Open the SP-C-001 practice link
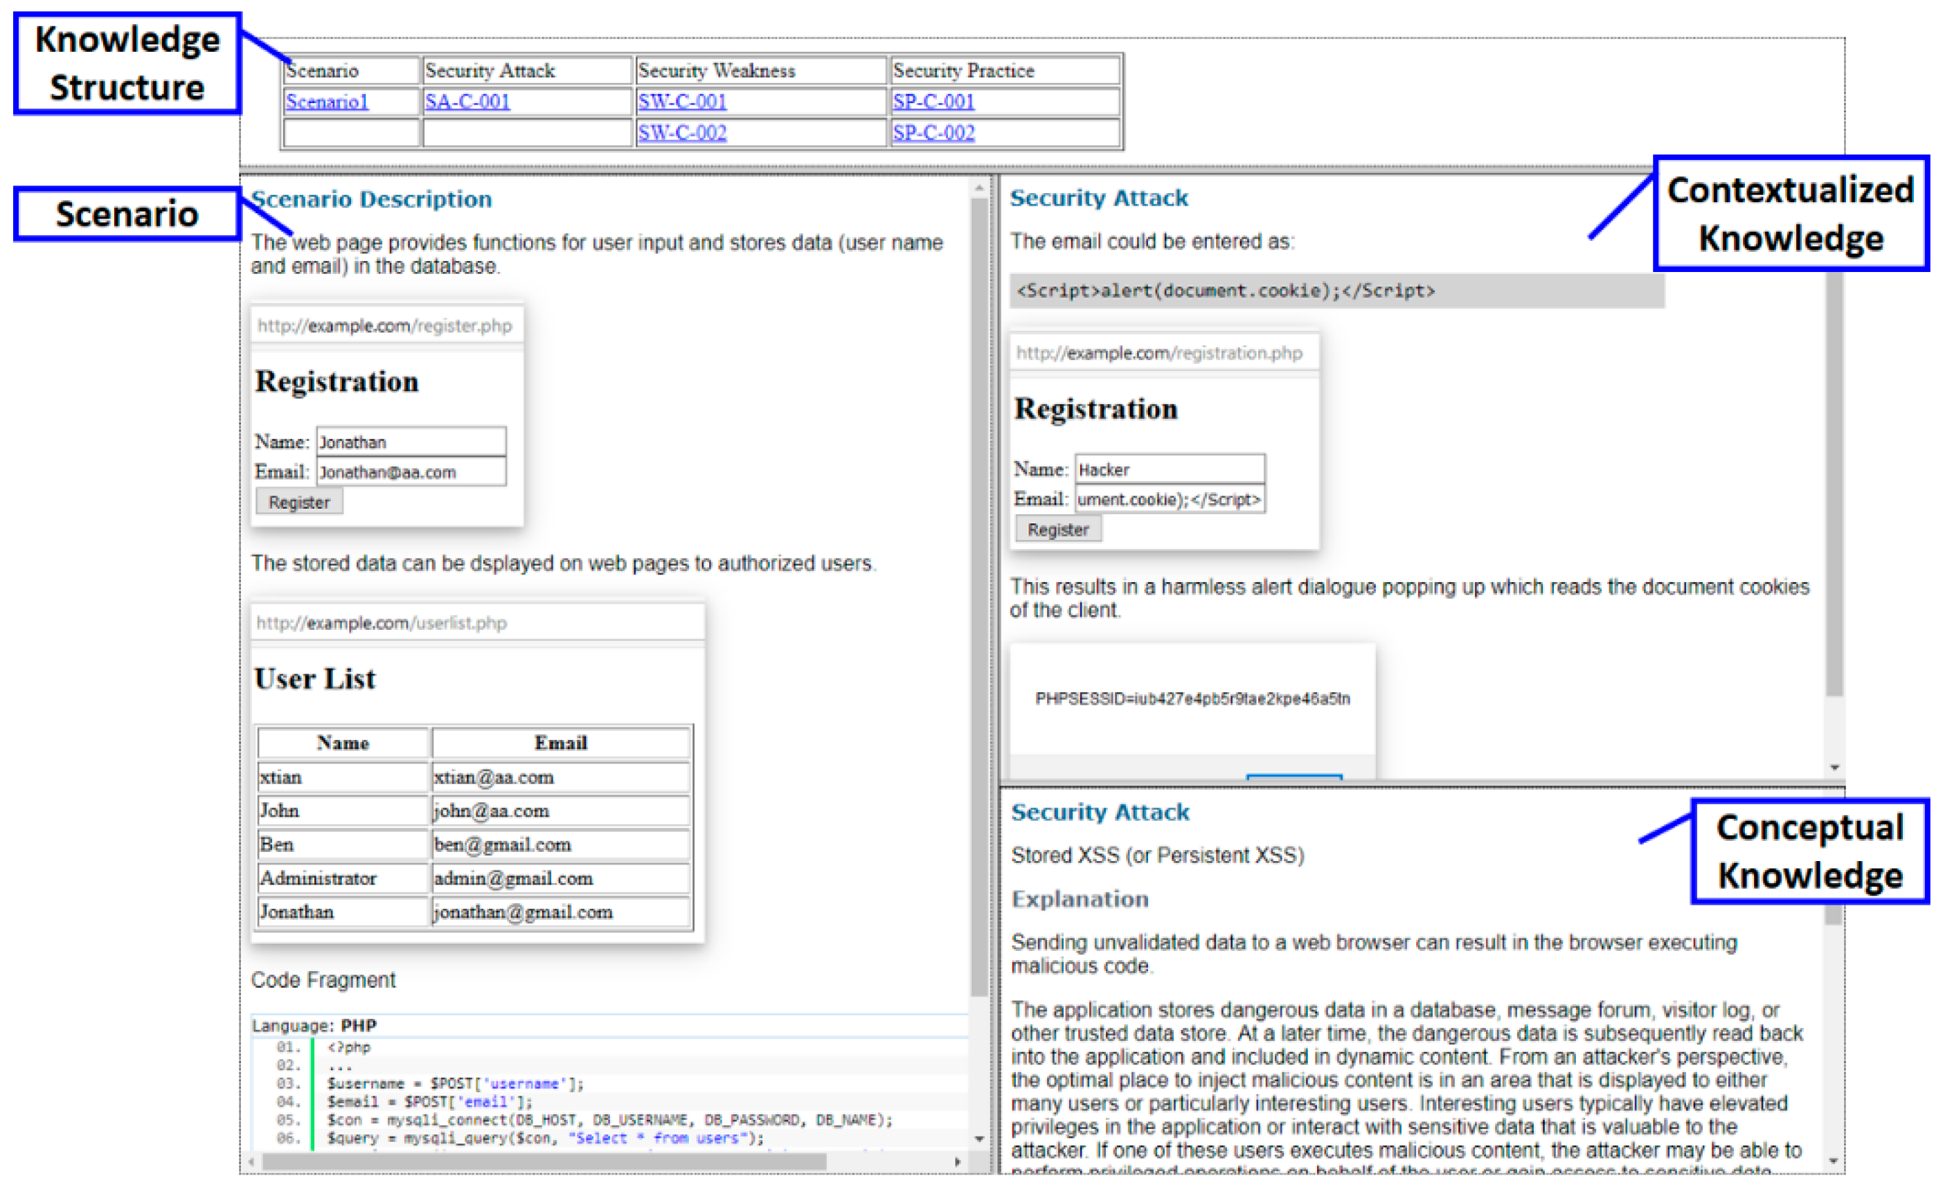The height and width of the screenshot is (1187, 1943). point(933,102)
